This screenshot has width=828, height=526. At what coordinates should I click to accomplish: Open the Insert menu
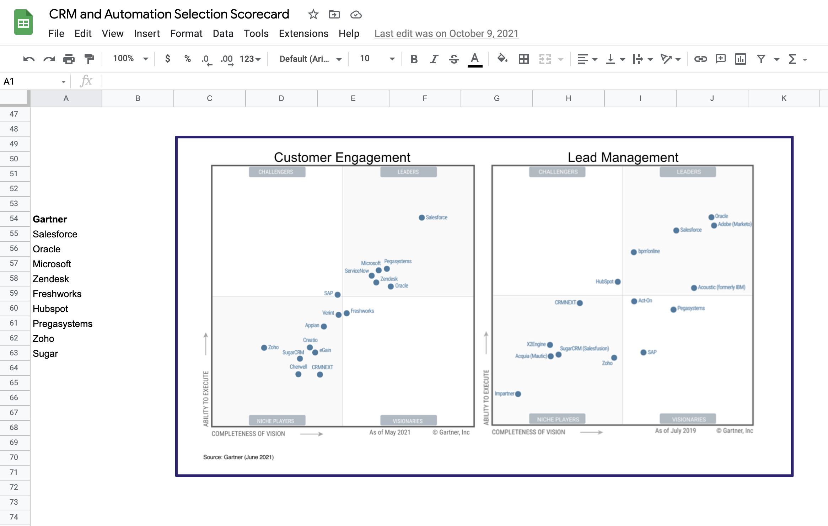[147, 34]
